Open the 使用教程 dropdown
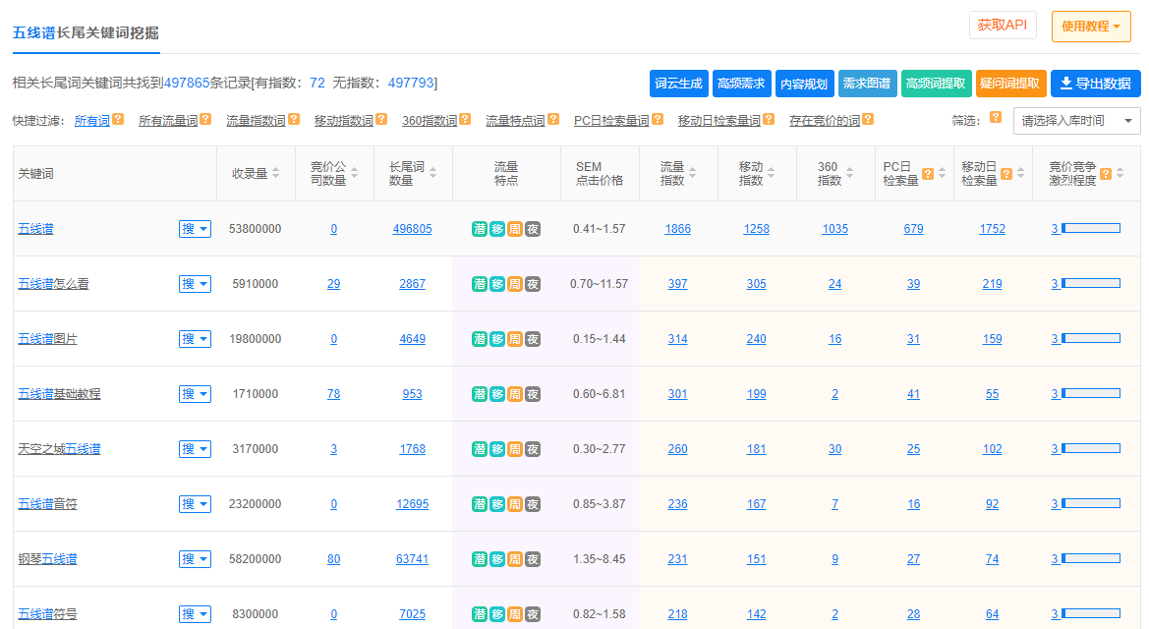Viewport: 1149px width, 629px height. pyautogui.click(x=1090, y=25)
